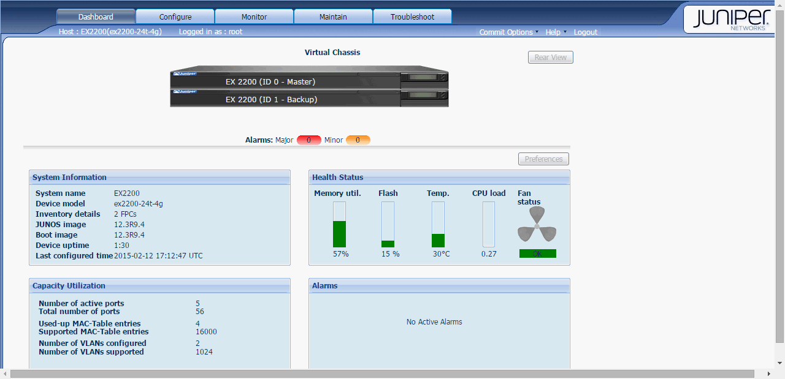Click the Logged in as root label
Screen dimensions: 785x379
pos(210,32)
